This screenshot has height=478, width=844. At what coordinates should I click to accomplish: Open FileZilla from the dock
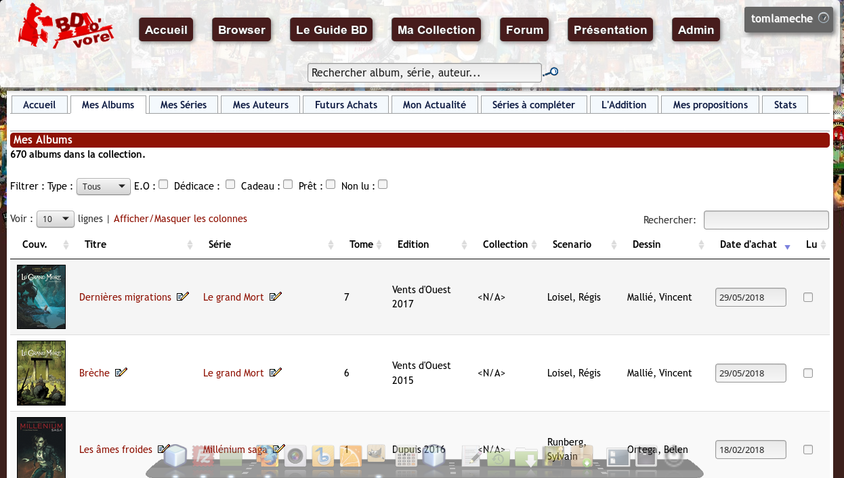point(203,456)
